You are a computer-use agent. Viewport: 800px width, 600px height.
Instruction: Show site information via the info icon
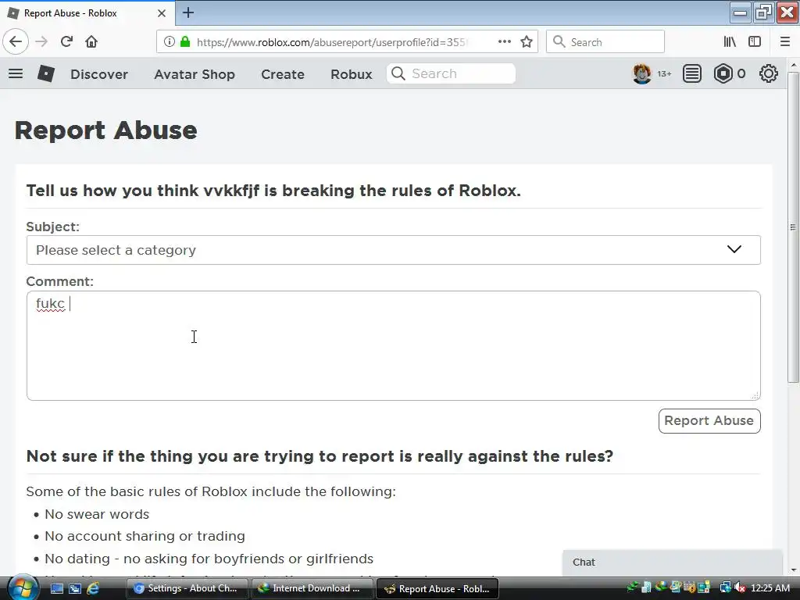[x=170, y=42]
